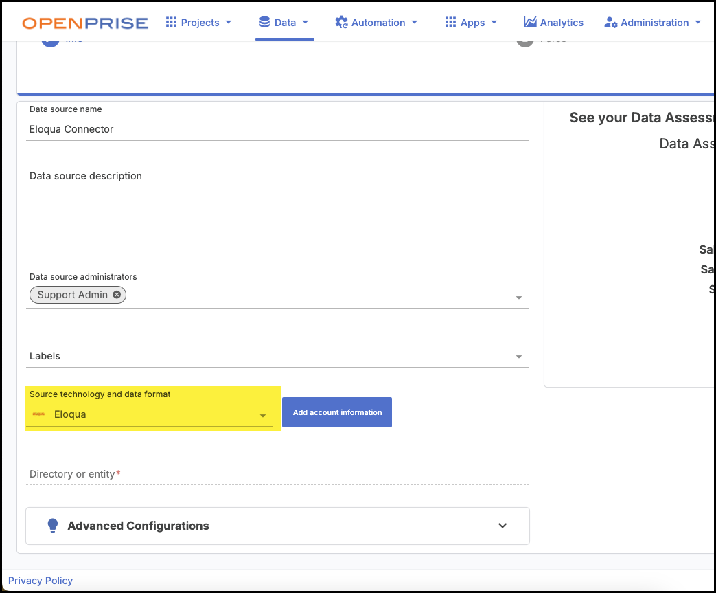Screen dimensions: 716x593
Task: Click the Add account information button
Action: pos(337,412)
